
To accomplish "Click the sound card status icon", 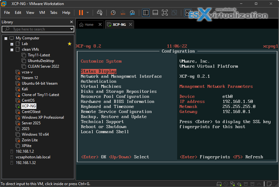I will [239, 184].
